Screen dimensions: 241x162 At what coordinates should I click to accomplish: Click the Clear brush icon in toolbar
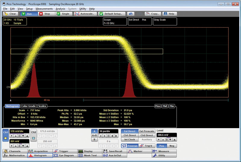point(6,14)
